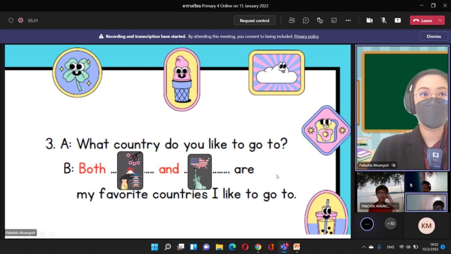
Task: Open the Privacy policy link
Action: coord(306,37)
